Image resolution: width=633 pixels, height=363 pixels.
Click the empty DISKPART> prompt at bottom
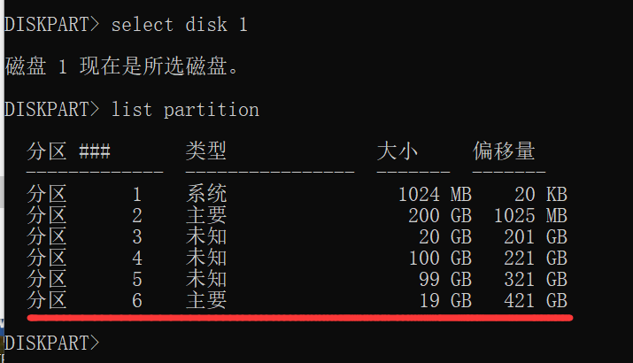(x=51, y=343)
